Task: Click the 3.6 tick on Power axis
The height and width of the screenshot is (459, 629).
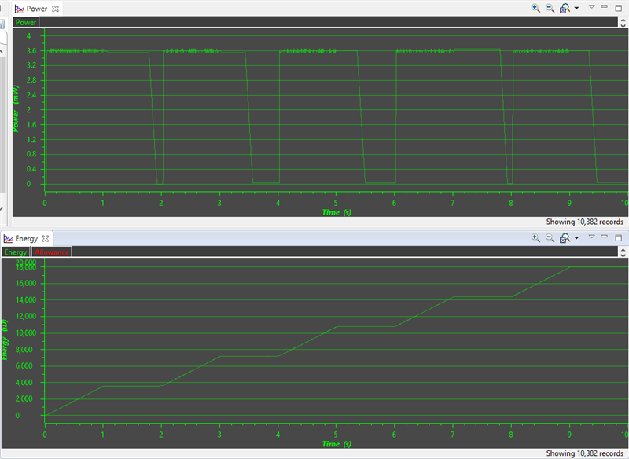Action: [x=31, y=50]
